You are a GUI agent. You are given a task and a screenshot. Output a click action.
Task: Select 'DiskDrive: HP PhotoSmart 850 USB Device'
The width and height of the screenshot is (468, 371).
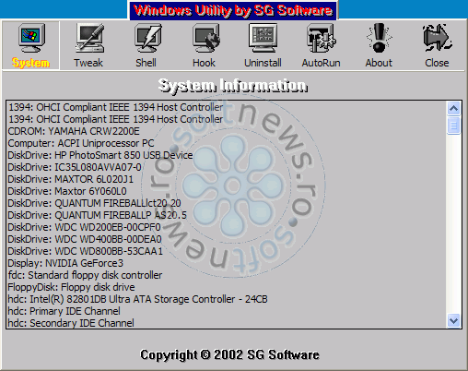coord(226,155)
